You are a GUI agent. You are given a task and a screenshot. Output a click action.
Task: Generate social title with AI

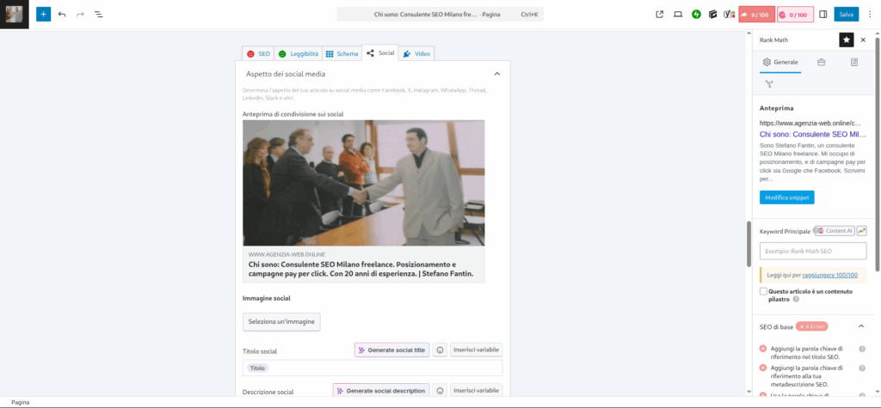[x=392, y=350]
